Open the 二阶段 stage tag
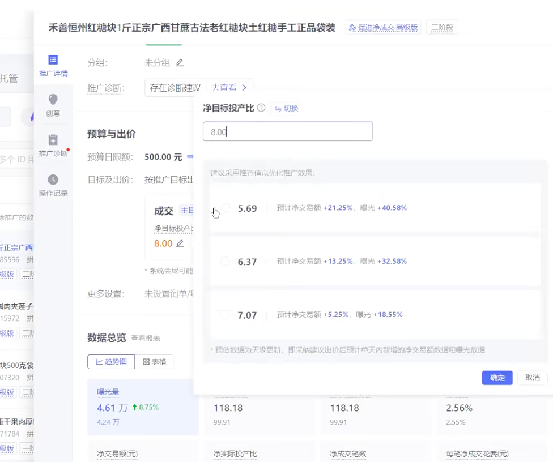Viewport: 553px width, 462px height. point(443,28)
